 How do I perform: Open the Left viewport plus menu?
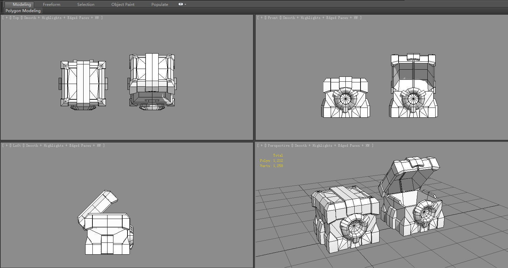7,145
